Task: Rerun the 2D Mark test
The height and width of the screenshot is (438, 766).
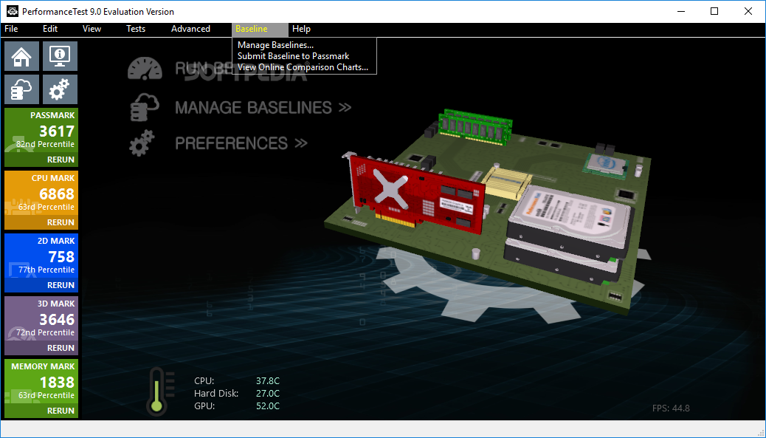Action: point(61,285)
